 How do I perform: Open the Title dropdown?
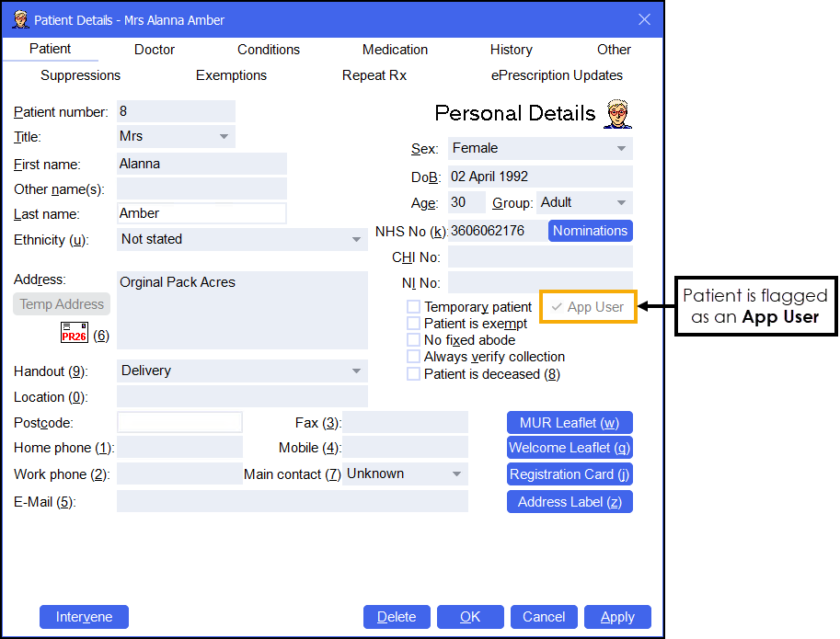click(224, 137)
